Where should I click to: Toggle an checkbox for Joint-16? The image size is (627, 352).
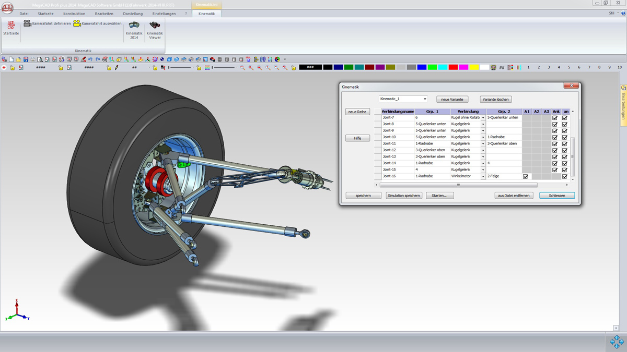[565, 176]
